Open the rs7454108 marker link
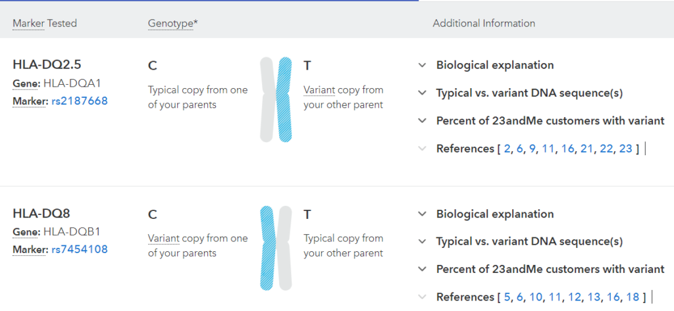674x311 pixels. point(80,249)
